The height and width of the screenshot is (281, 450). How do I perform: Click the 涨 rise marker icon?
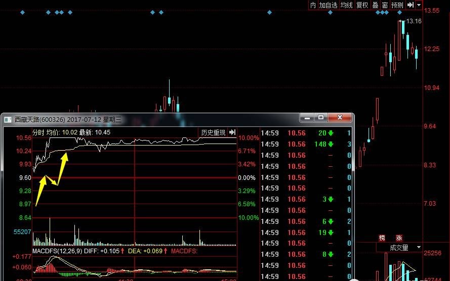[398, 238]
